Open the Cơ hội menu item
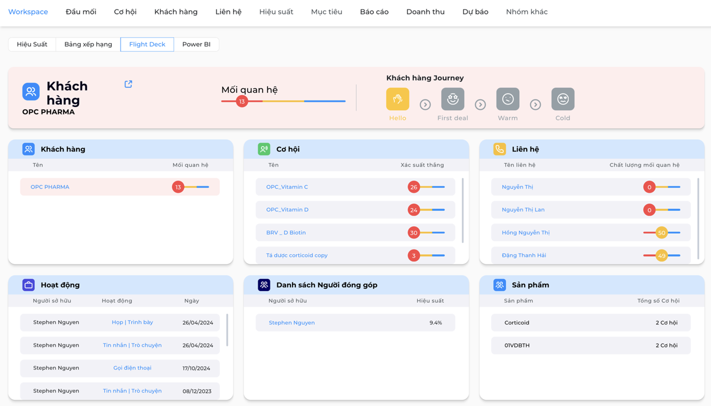Screen dimensions: 711x406 [x=125, y=12]
